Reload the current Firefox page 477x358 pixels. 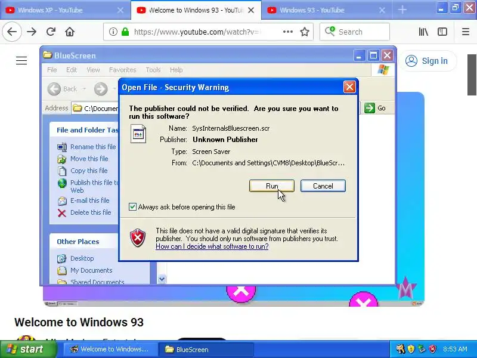[51, 32]
